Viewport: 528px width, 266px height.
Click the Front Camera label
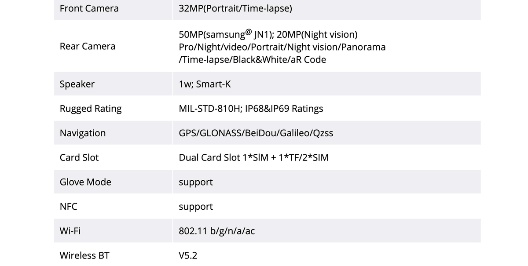tap(89, 8)
